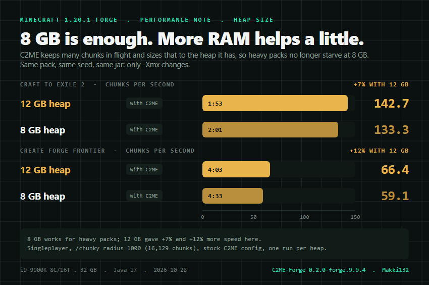Open the C2ME-Forge 0.2.0-forge.9.9.4 link
The height and width of the screenshot is (285, 429).
(319, 270)
